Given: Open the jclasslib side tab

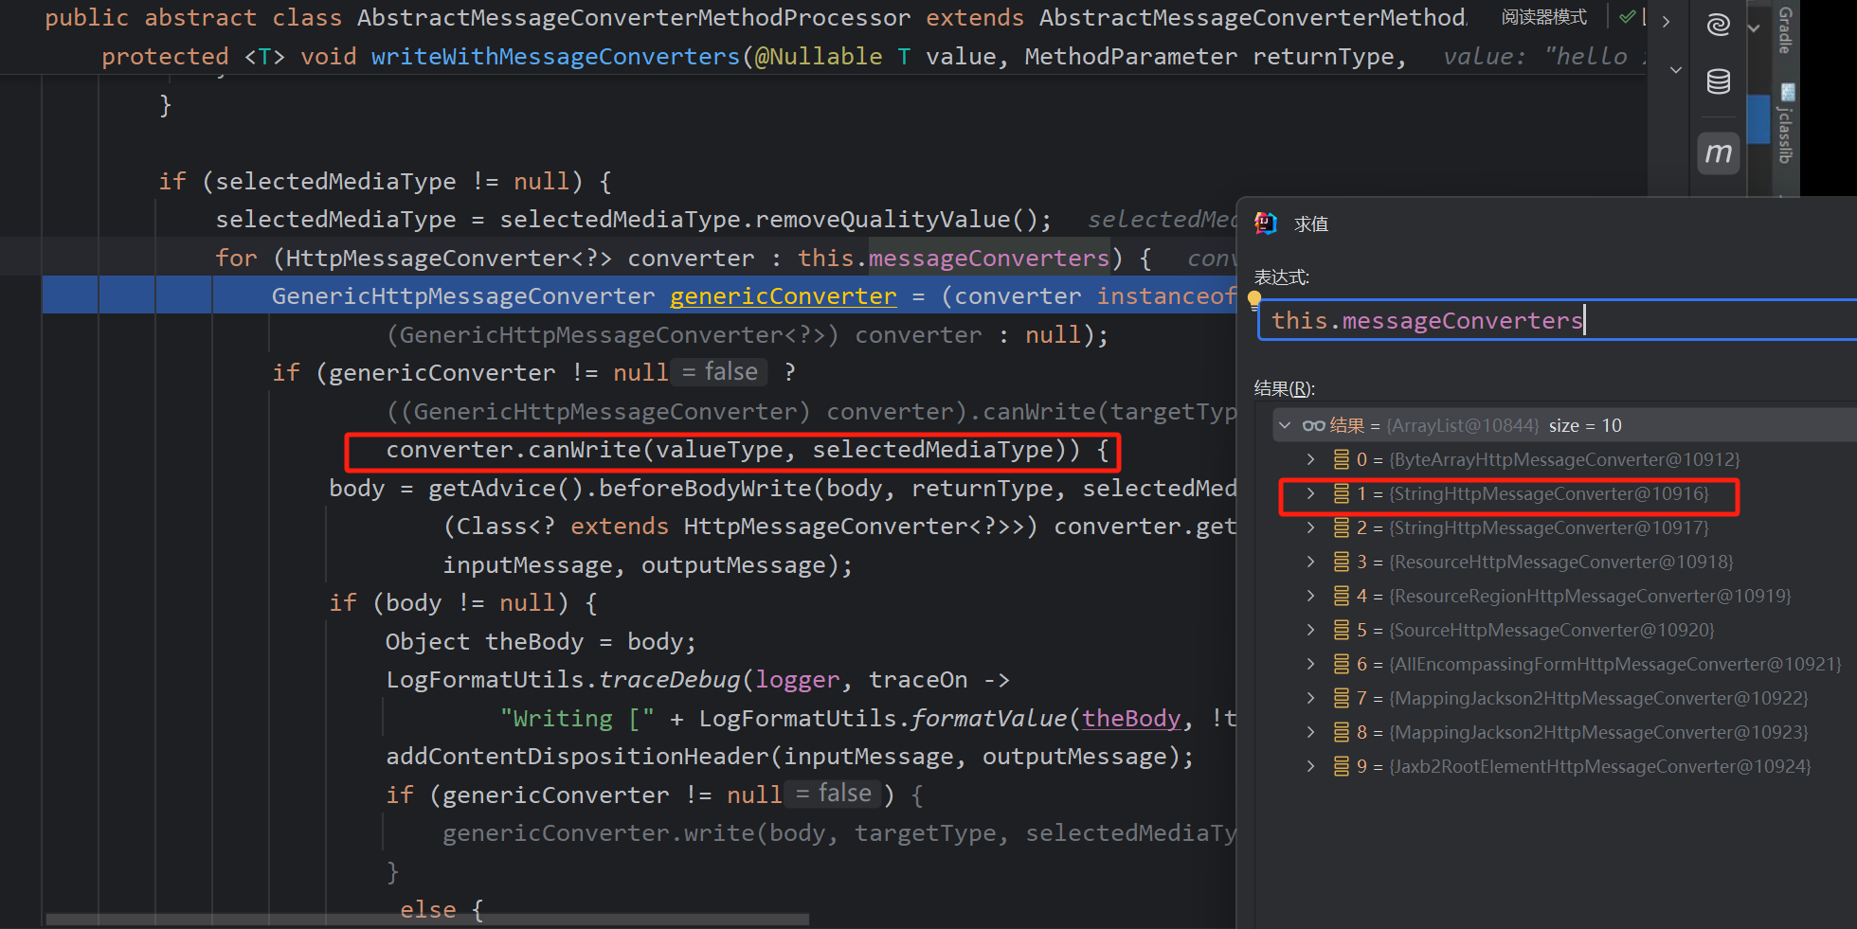Looking at the screenshot, I should (1786, 124).
